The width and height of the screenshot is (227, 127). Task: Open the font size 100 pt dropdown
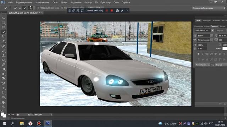click(212, 36)
